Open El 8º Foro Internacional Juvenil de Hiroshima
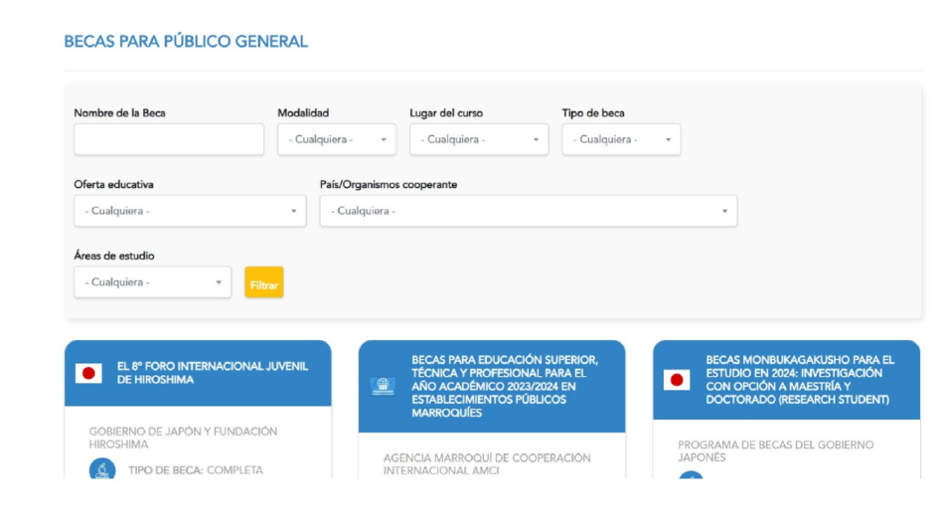The width and height of the screenshot is (946, 526). pos(212,373)
